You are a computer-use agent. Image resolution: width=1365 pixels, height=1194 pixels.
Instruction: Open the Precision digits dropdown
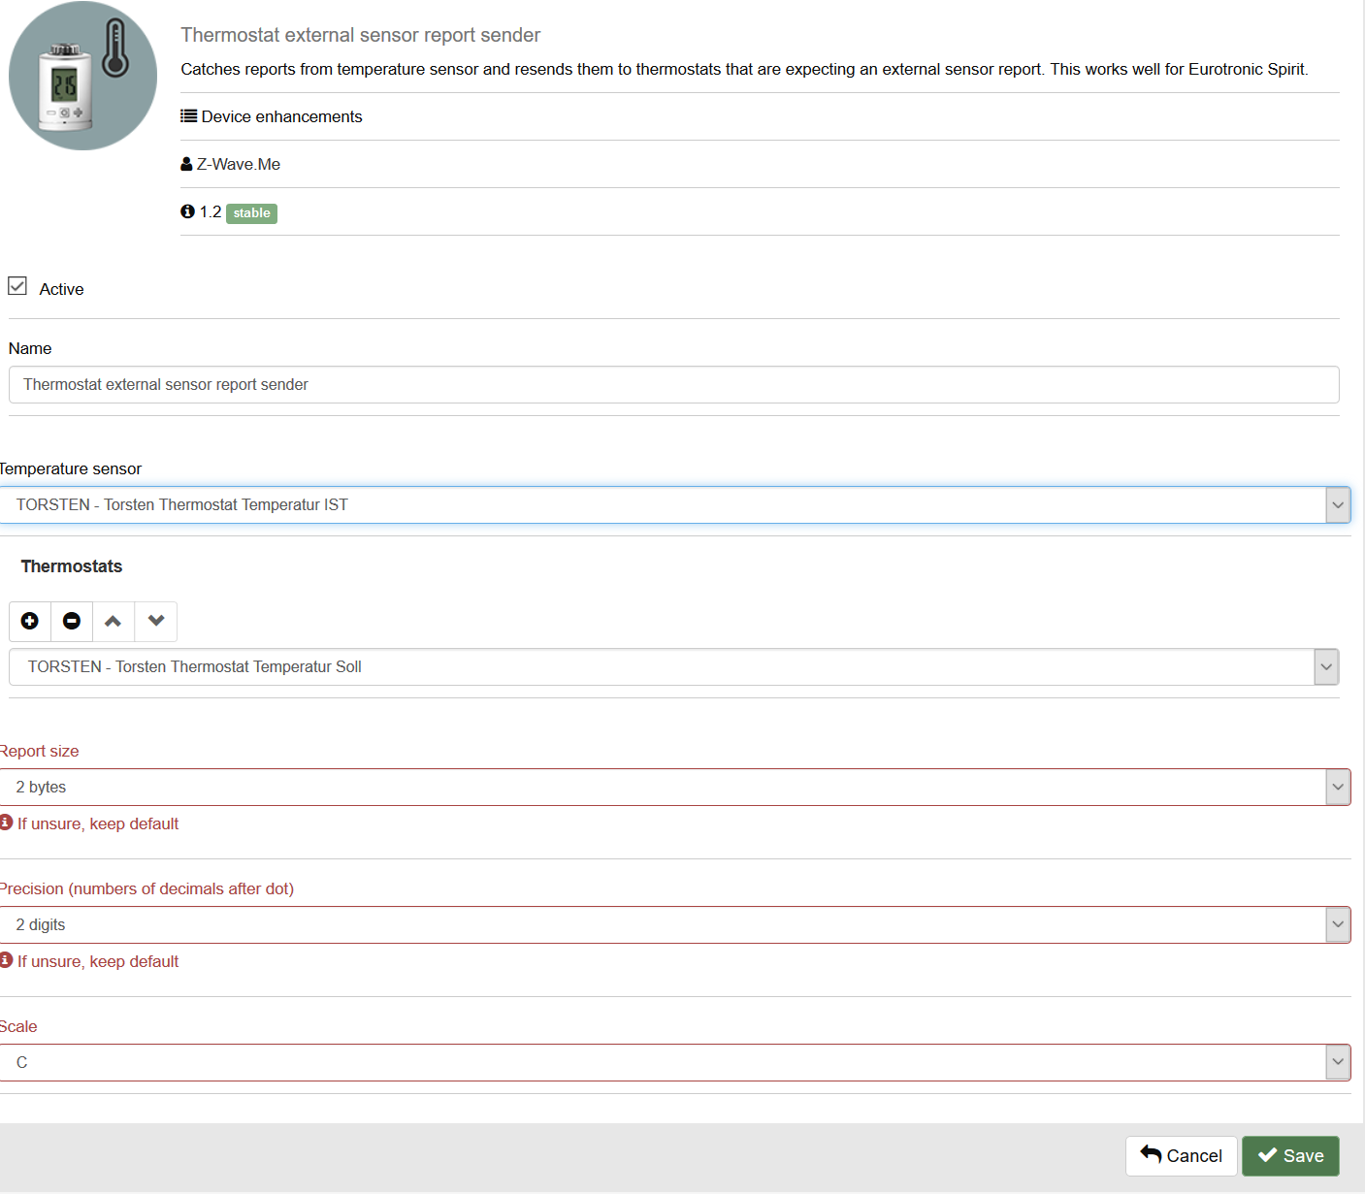point(673,924)
